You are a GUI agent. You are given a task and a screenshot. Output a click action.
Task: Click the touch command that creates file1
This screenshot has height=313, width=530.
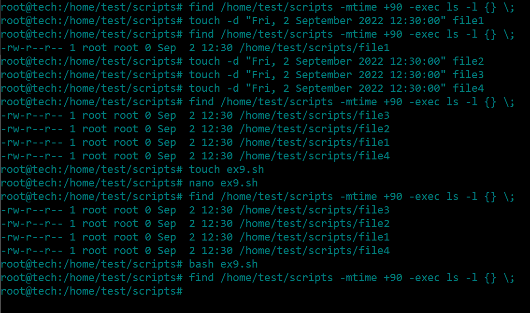click(x=336, y=21)
